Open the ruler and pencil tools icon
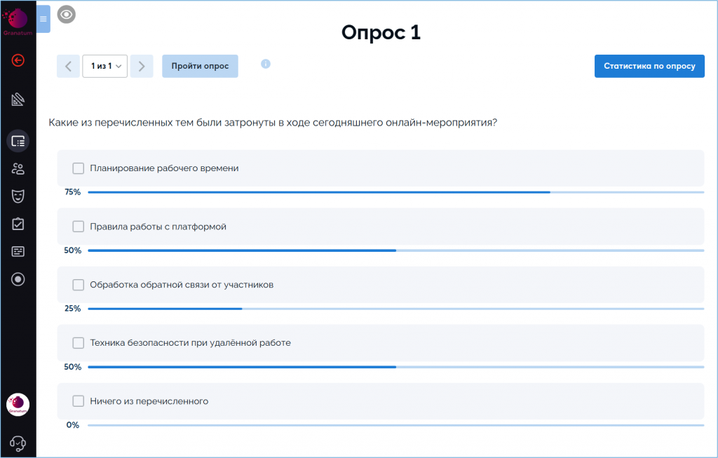Viewport: 718px width, 458px height. click(x=18, y=100)
